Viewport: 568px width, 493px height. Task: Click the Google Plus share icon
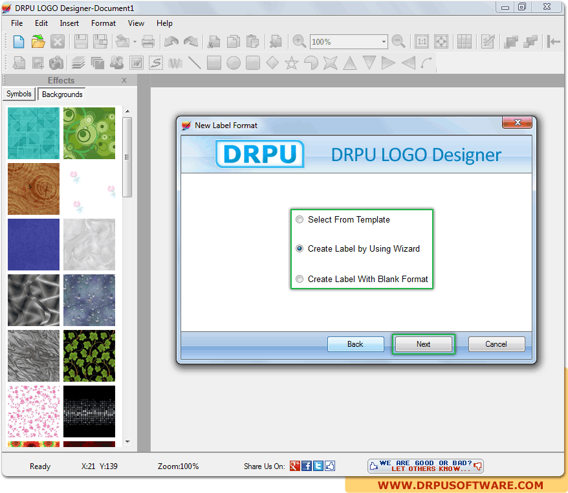coord(295,466)
